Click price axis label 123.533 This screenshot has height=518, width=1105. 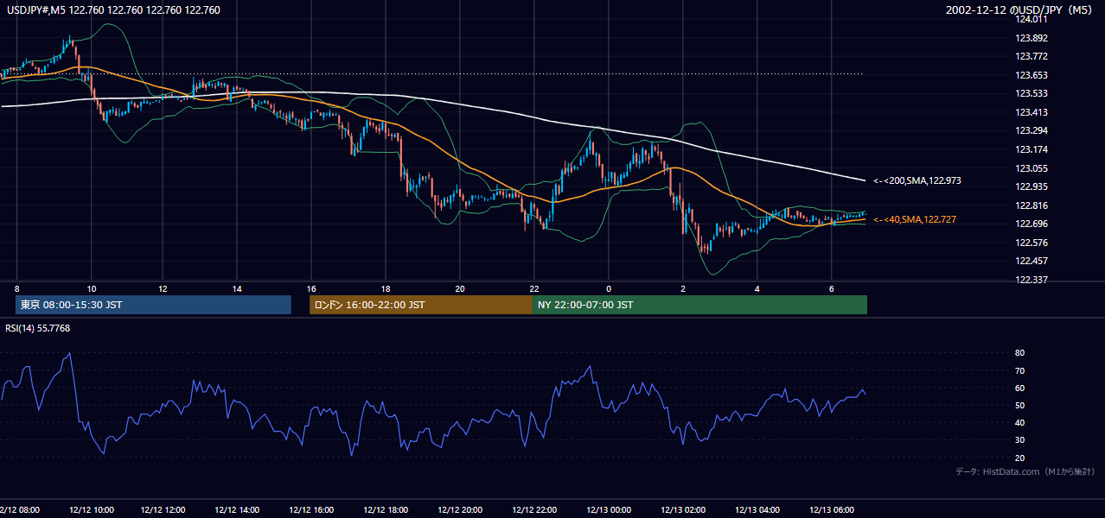pyautogui.click(x=1032, y=93)
